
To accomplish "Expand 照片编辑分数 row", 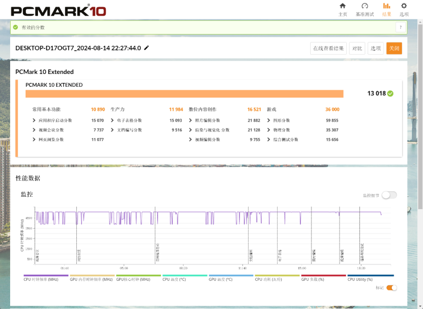I will tap(190, 120).
